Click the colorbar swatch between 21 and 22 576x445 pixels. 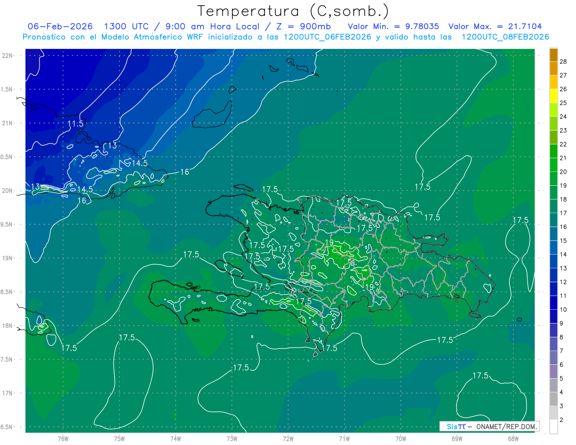point(553,151)
